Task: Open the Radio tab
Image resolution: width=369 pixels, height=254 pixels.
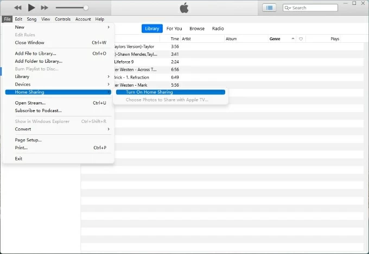Action: tap(218, 29)
